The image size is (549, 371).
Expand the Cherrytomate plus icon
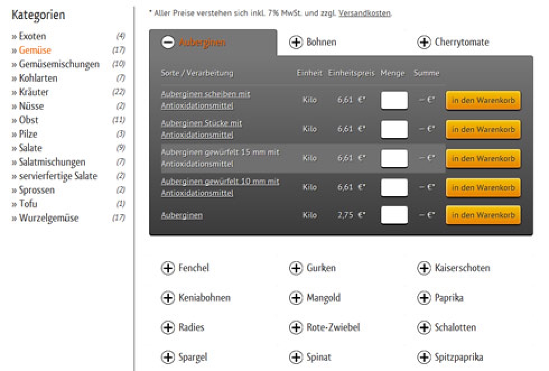pyautogui.click(x=424, y=43)
